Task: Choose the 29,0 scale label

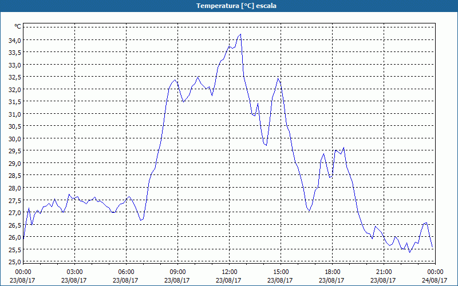Action: 15,164
